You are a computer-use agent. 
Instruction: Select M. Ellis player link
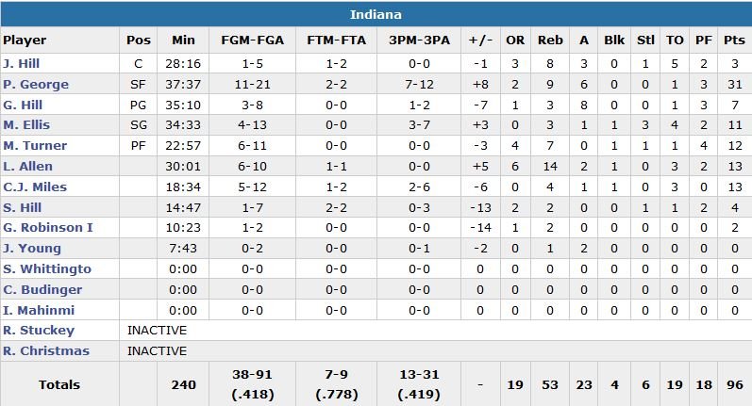tap(26, 125)
